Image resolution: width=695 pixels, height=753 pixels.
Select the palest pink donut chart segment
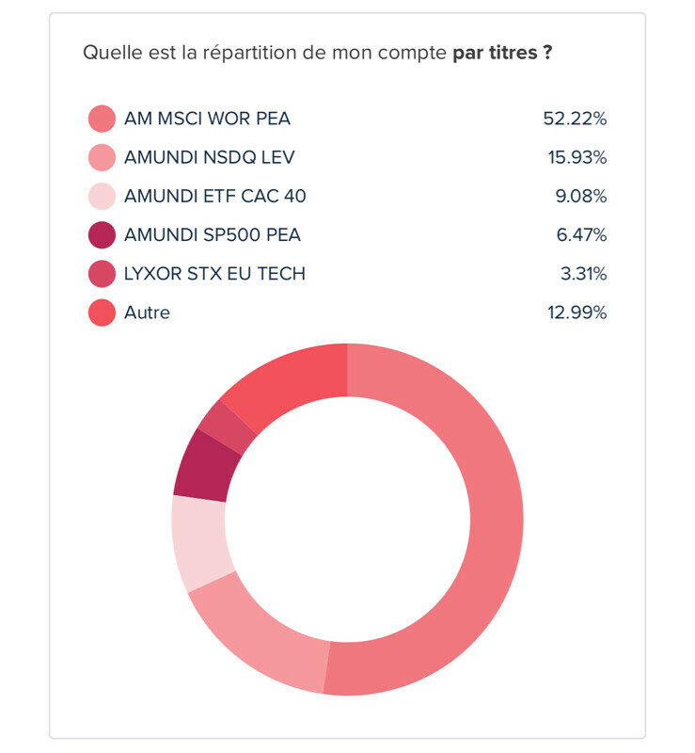(x=199, y=543)
